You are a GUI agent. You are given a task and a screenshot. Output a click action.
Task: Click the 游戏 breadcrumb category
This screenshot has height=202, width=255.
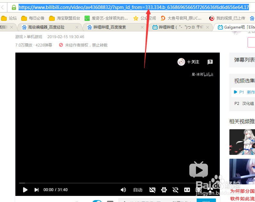[x=19, y=37]
